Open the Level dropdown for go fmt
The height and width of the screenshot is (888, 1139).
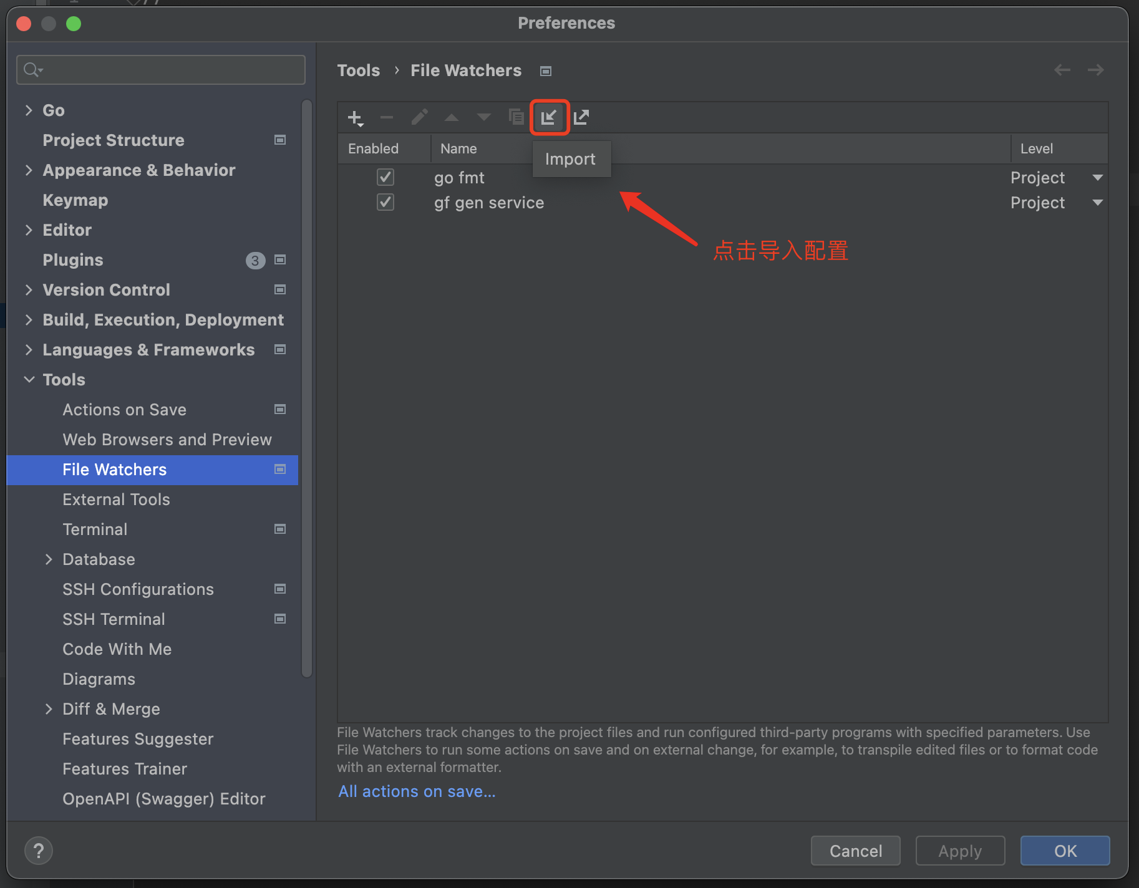(x=1097, y=177)
